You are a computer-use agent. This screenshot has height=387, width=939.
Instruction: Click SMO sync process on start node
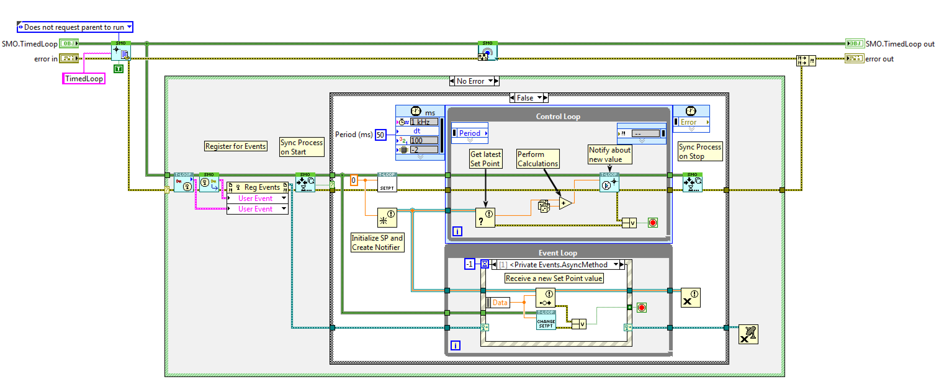[305, 183]
